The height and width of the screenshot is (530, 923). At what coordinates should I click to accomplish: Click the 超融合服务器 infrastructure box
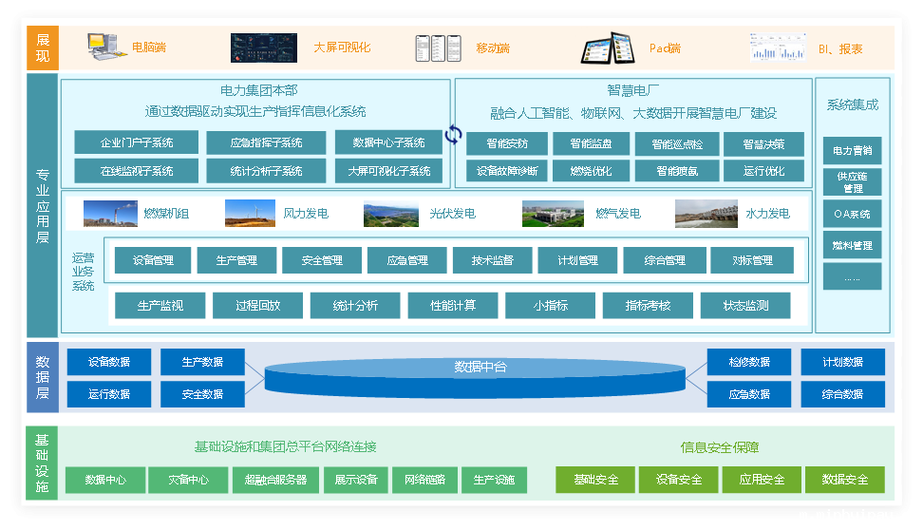[x=275, y=480]
